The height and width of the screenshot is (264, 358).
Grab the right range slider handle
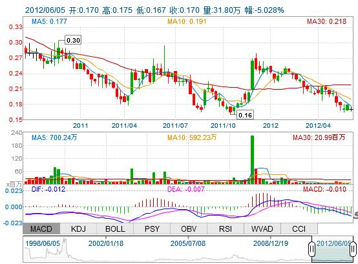click(353, 249)
